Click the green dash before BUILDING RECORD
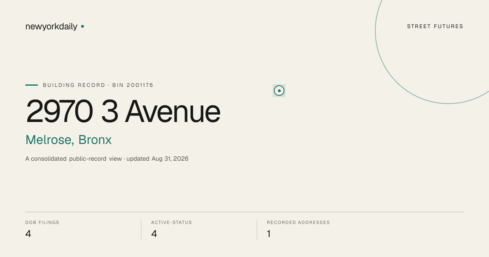This screenshot has width=489, height=257. 31,85
